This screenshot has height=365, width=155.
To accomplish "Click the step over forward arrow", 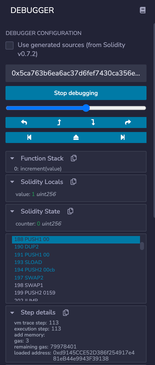I will click(128, 122).
